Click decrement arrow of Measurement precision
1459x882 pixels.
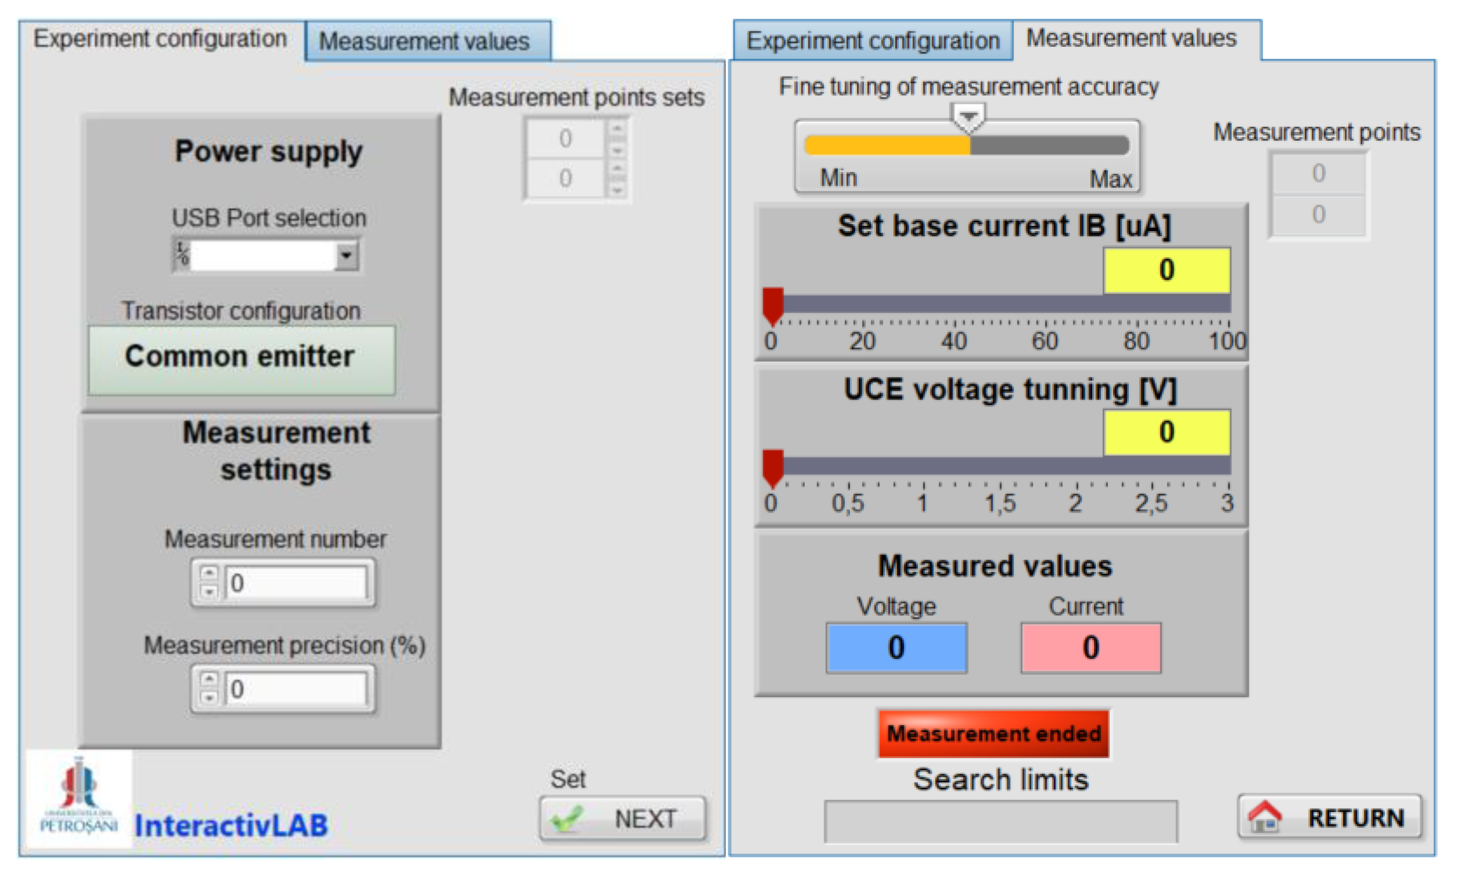point(209,698)
